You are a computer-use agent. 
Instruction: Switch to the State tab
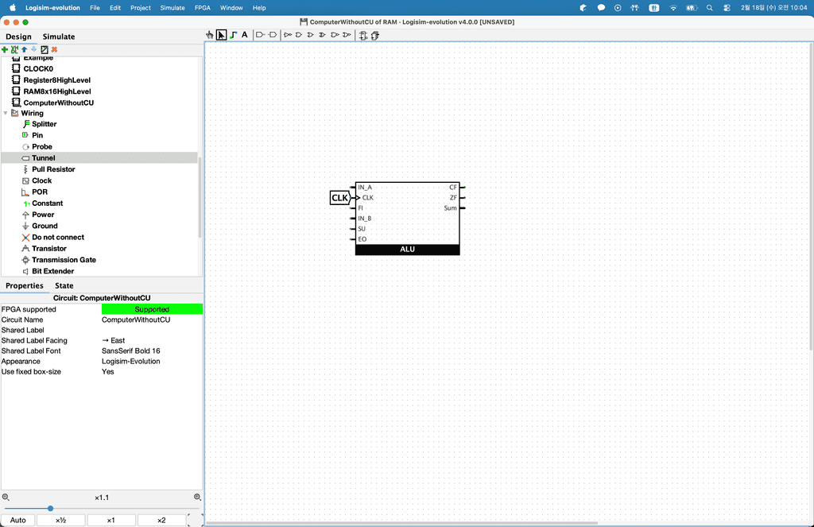[64, 285]
